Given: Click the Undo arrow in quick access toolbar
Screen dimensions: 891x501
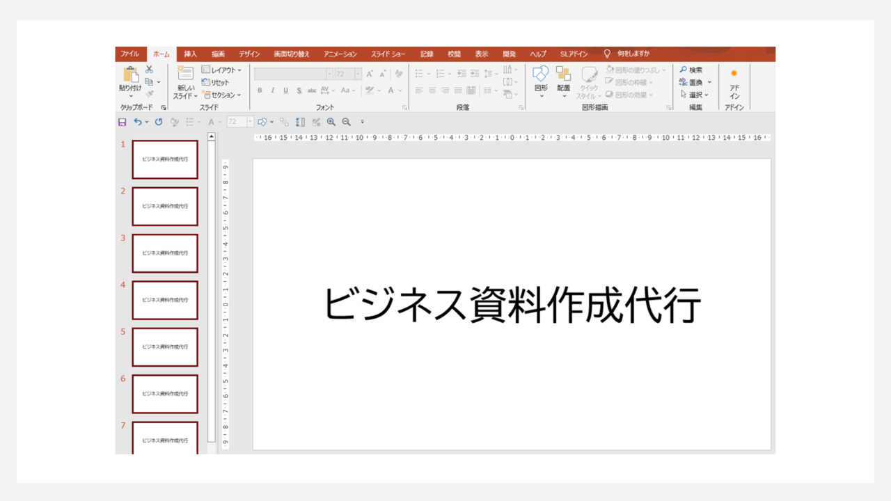Looking at the screenshot, I should click(138, 122).
